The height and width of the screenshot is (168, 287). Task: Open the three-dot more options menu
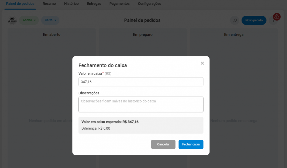(x=273, y=21)
